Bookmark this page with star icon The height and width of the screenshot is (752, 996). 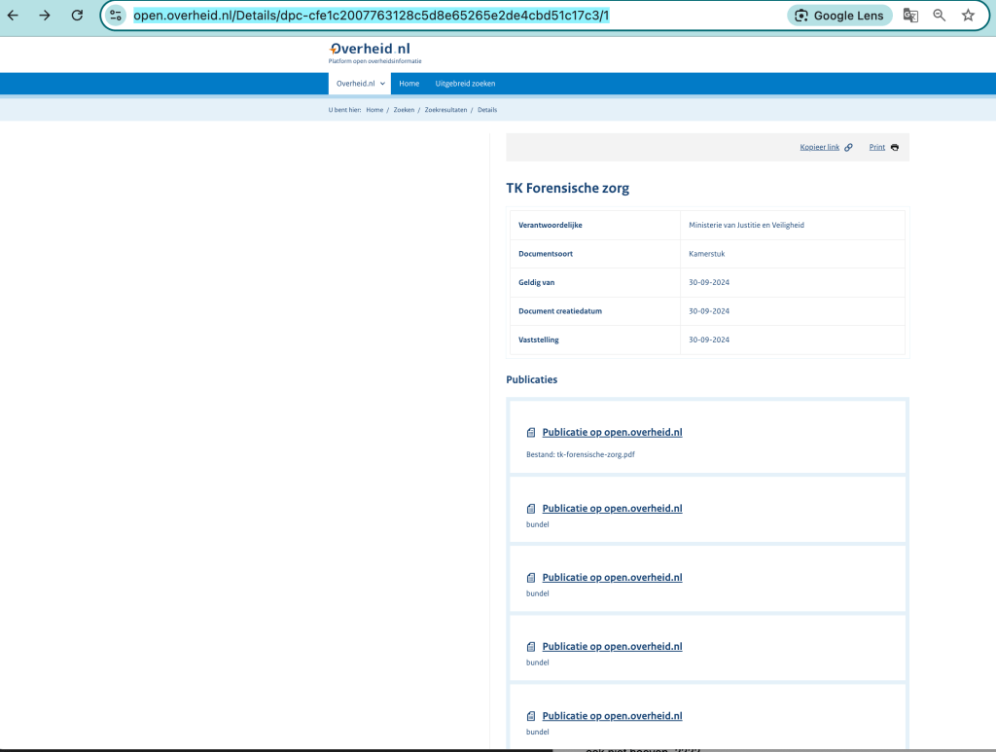[x=968, y=16]
